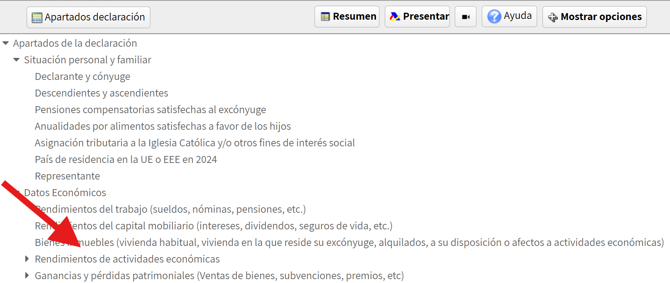This screenshot has width=670, height=283.
Task: Click the video camera icon button
Action: pyautogui.click(x=466, y=17)
